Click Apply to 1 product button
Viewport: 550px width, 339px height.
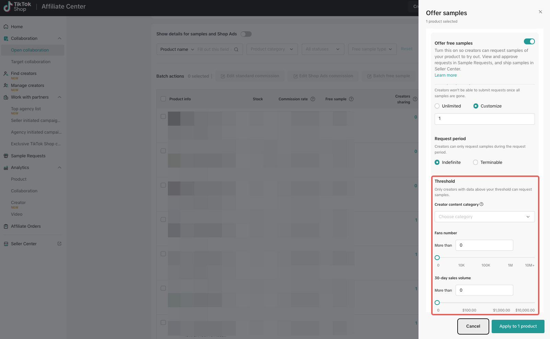[x=518, y=326]
